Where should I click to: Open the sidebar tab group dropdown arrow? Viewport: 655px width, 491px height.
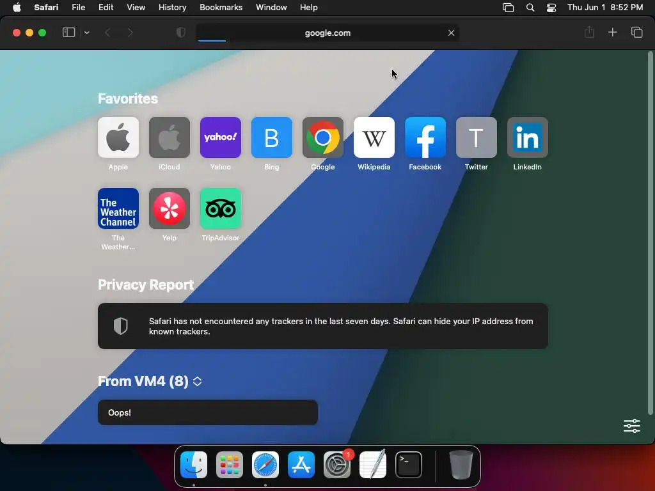[87, 33]
